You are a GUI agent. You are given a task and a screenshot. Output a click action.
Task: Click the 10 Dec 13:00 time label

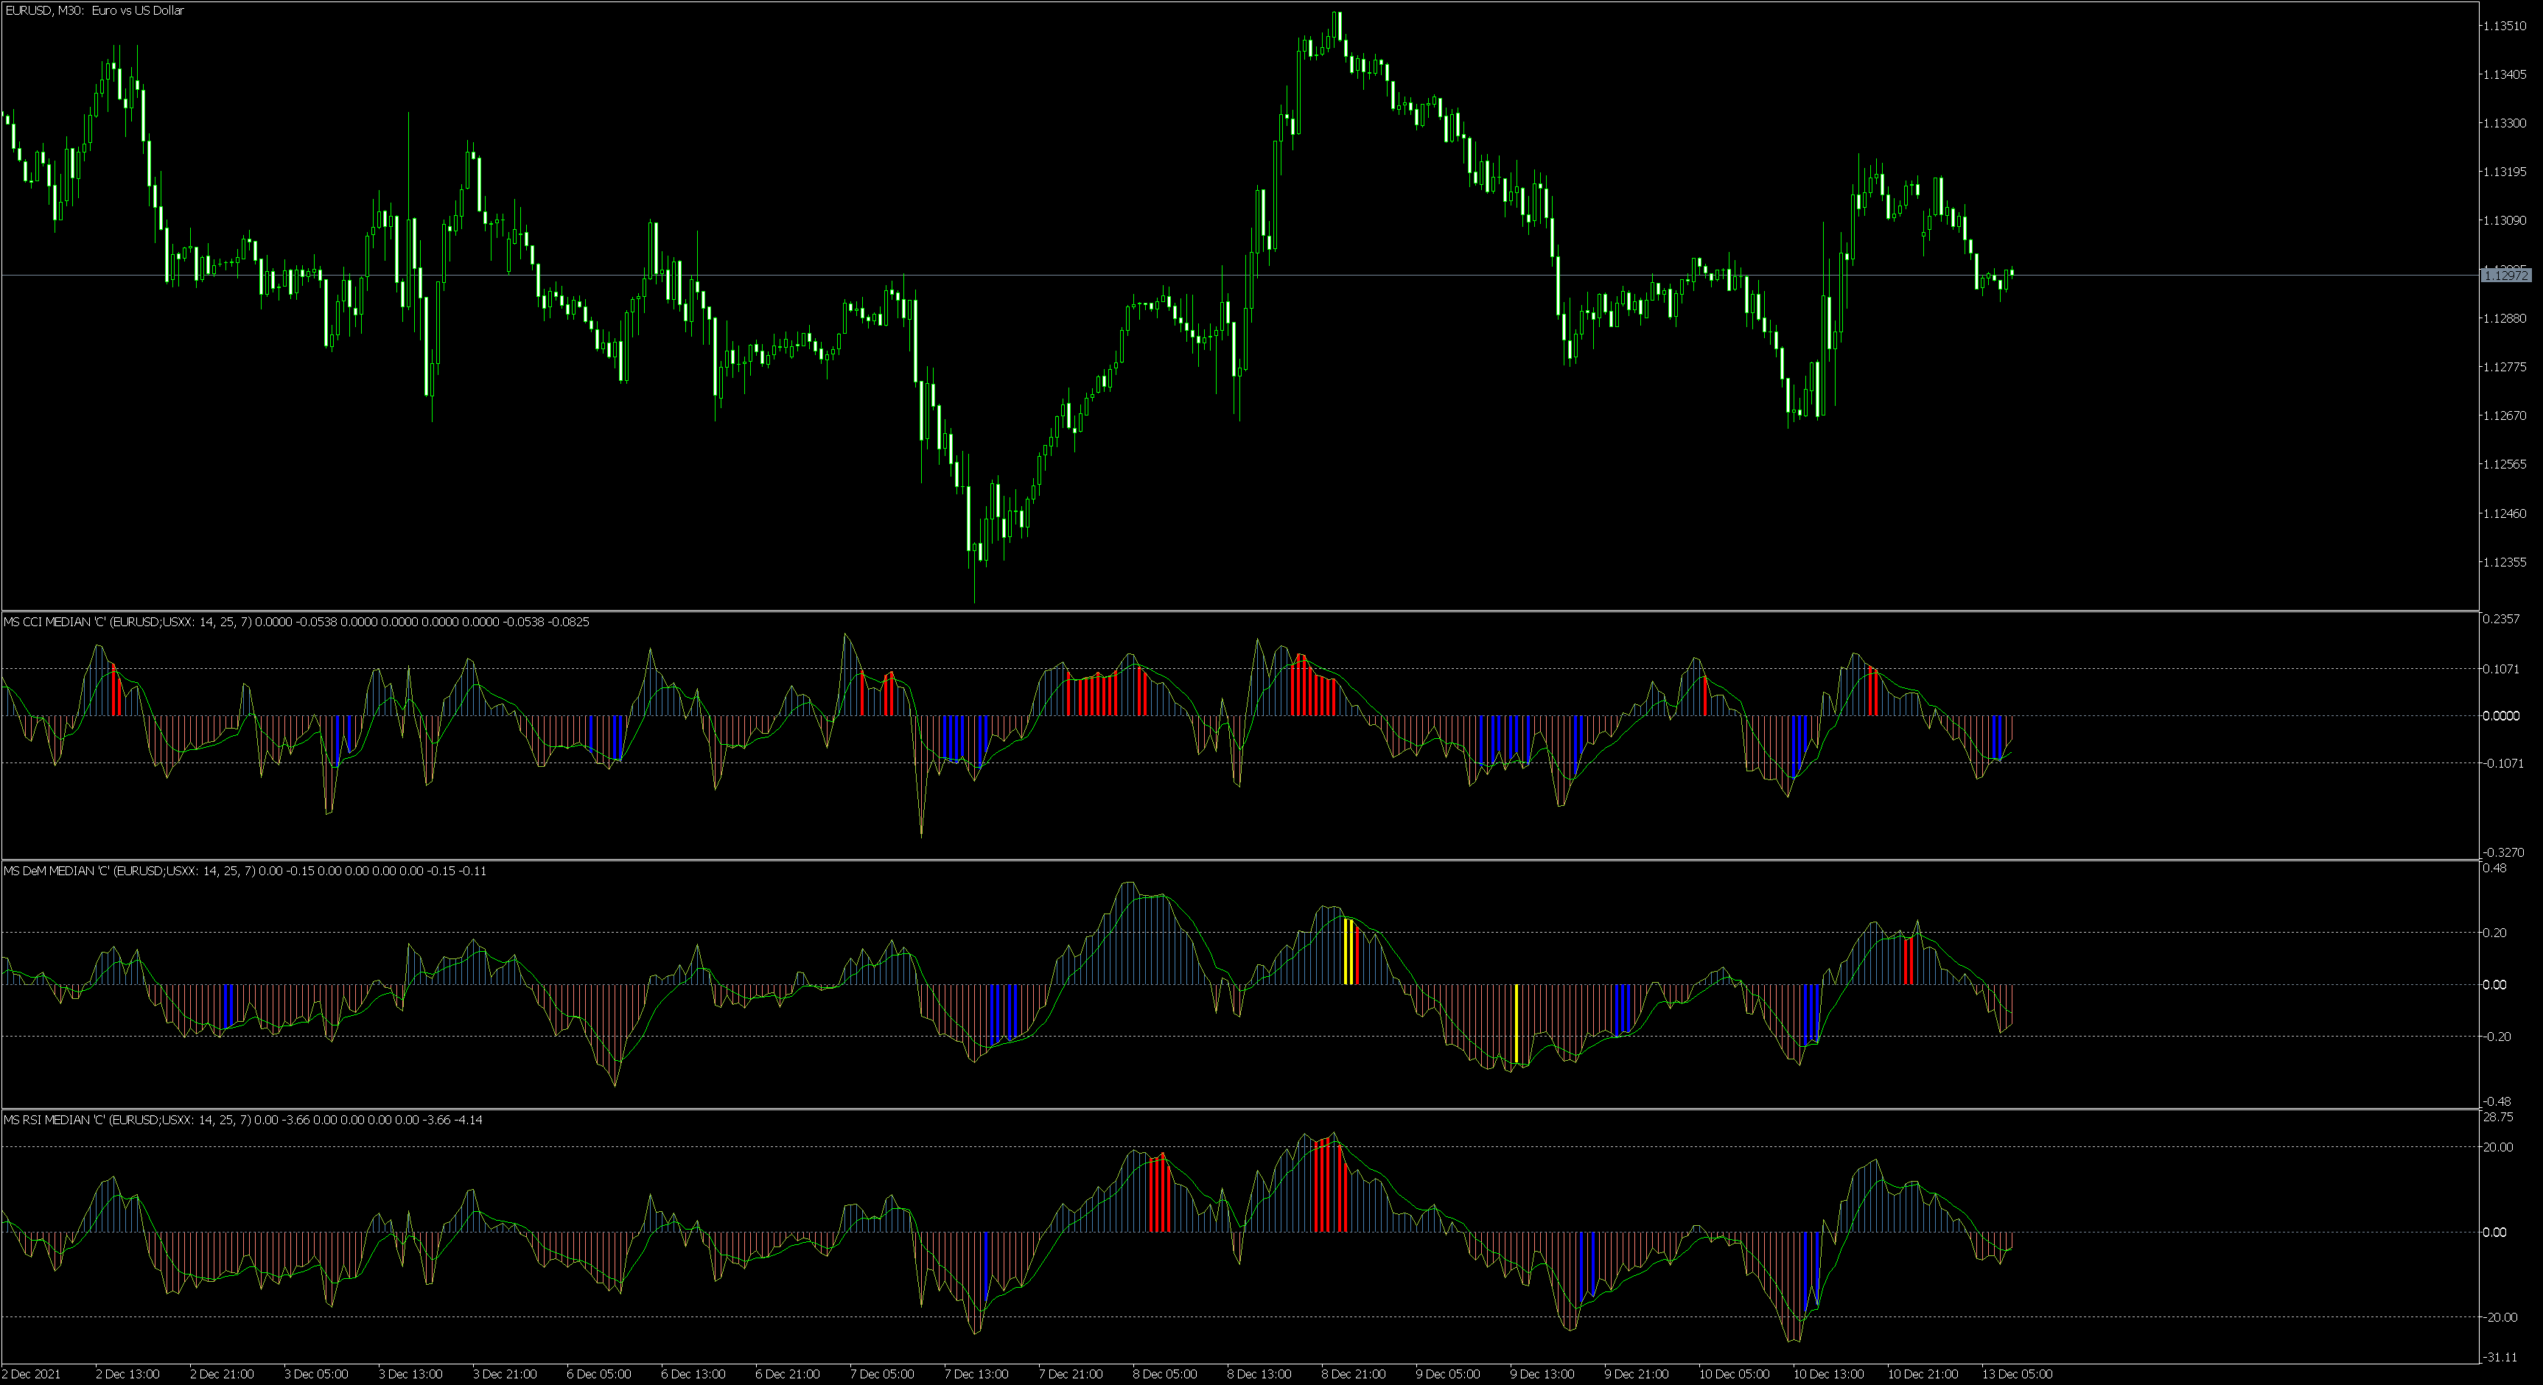1828,1374
